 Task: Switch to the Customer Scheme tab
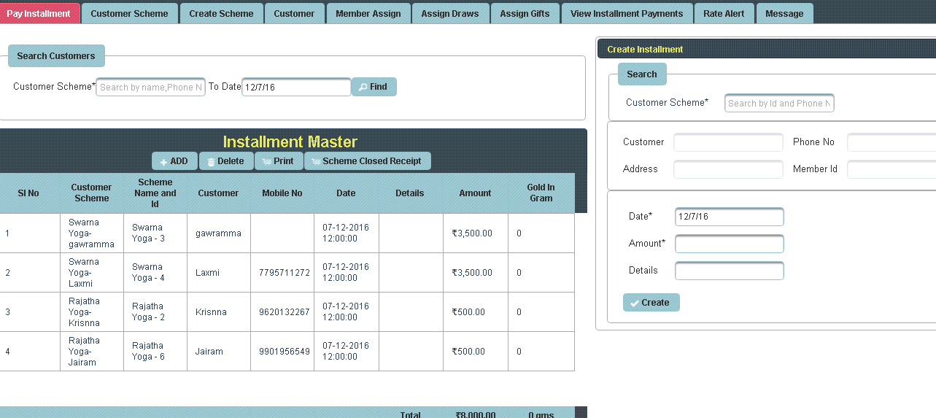point(129,13)
